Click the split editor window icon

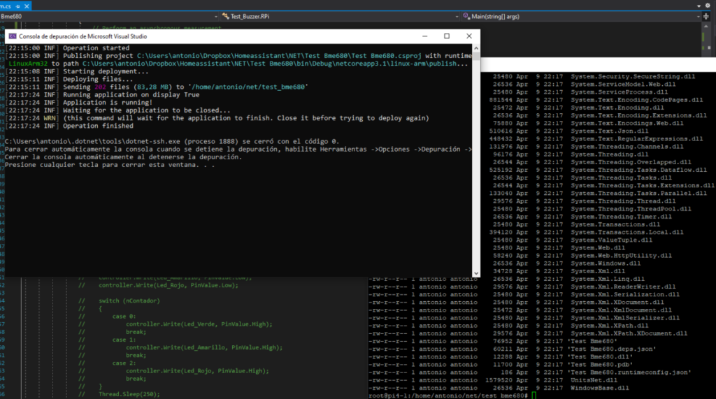(x=706, y=17)
